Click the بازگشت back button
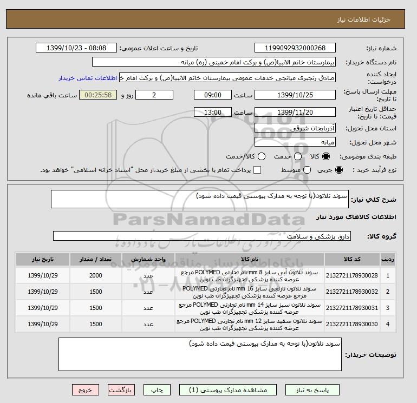Screen dimensions: 417x403 point(121,390)
